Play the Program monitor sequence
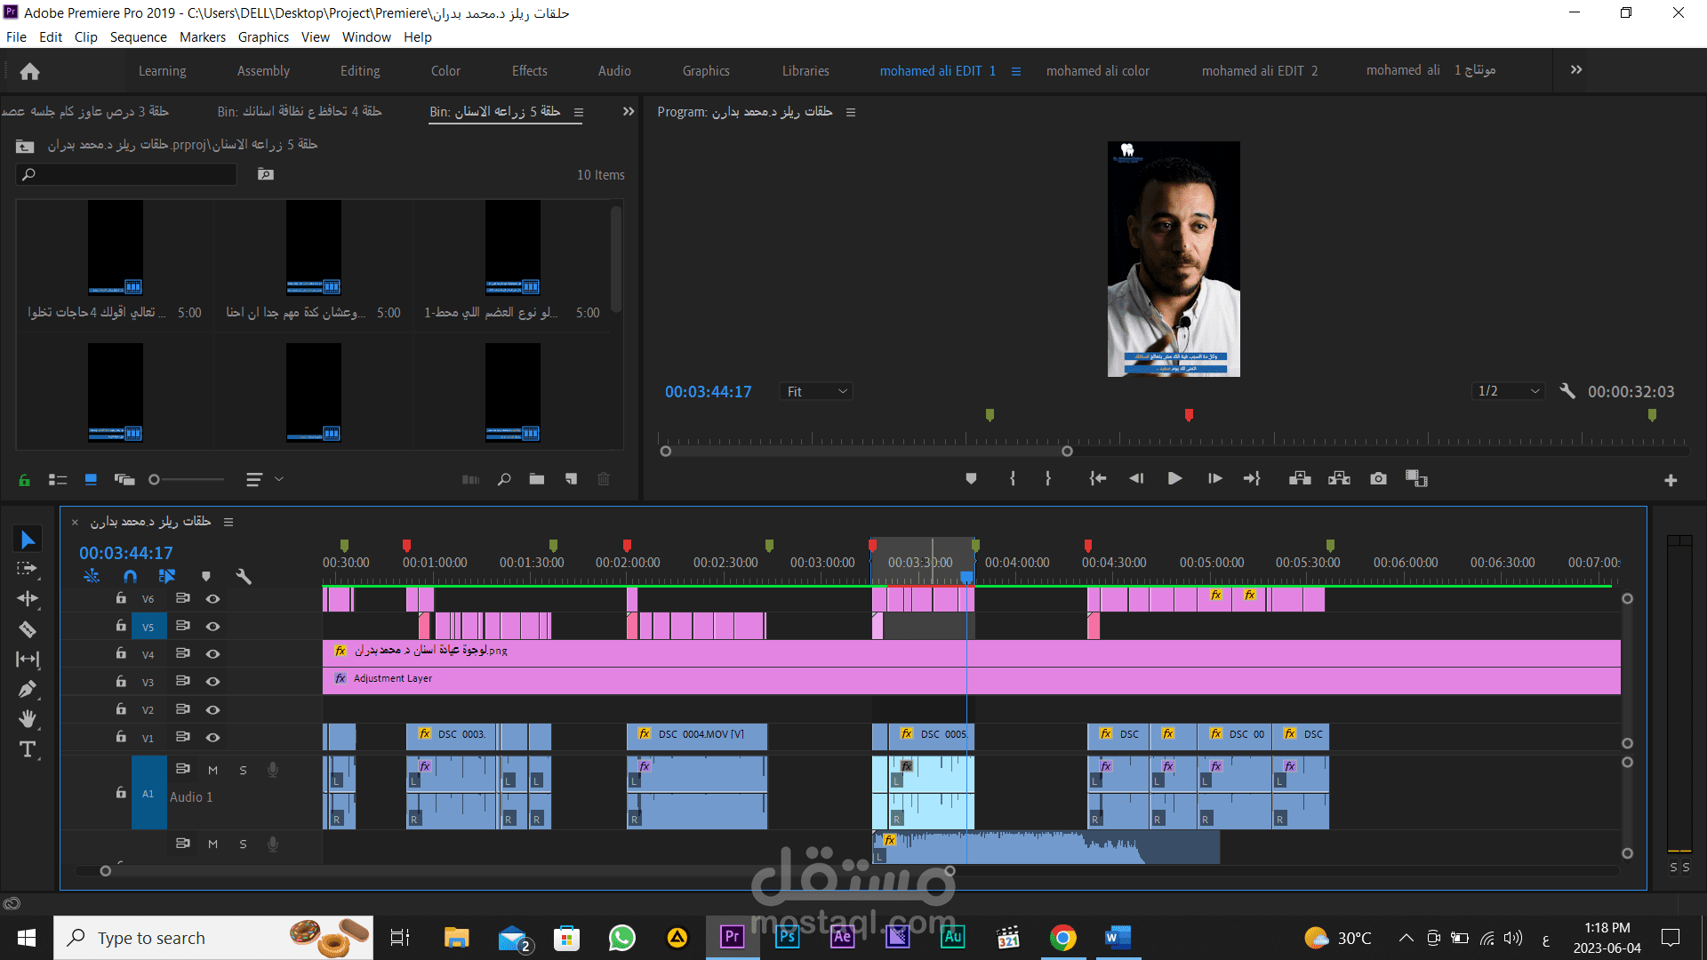This screenshot has height=960, width=1707. (1174, 479)
